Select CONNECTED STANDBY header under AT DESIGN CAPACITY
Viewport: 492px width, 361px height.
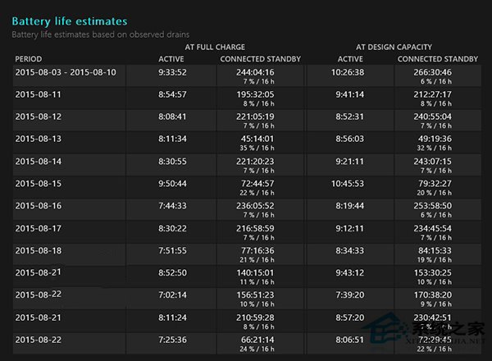tap(438, 59)
